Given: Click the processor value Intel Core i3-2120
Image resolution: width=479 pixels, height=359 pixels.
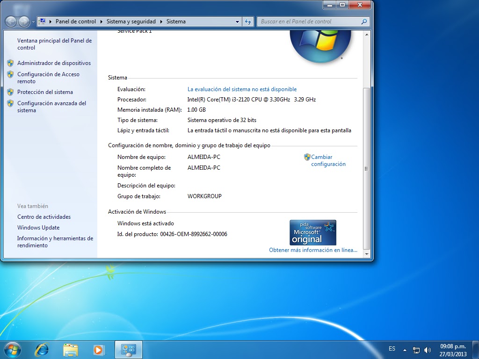Looking at the screenshot, I should [x=251, y=99].
